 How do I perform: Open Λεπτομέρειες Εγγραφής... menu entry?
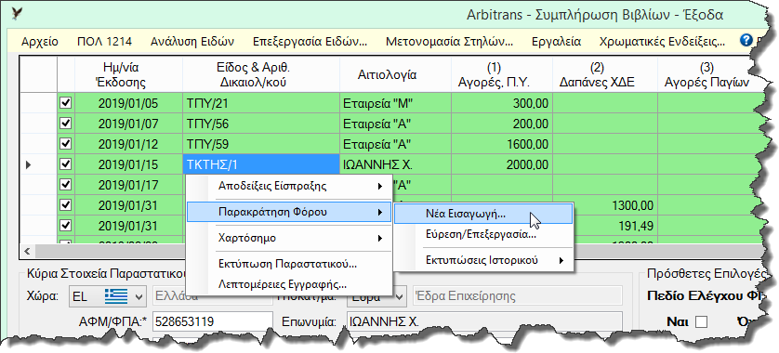coord(289,284)
